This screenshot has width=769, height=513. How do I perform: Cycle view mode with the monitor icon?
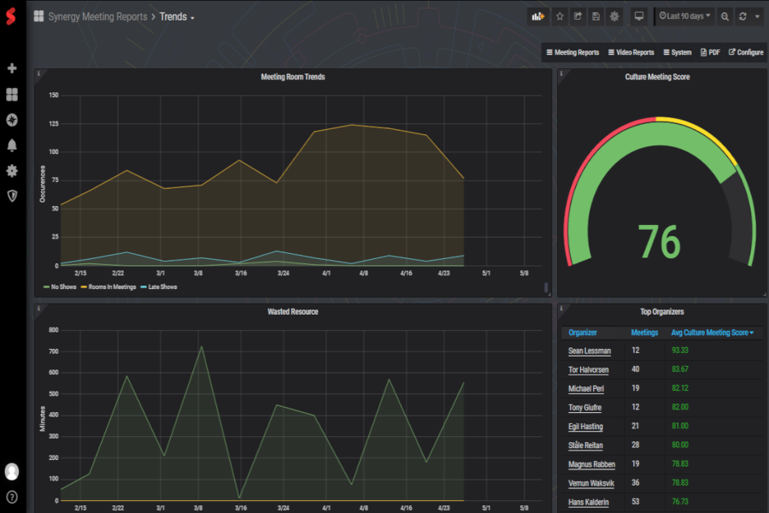[638, 16]
